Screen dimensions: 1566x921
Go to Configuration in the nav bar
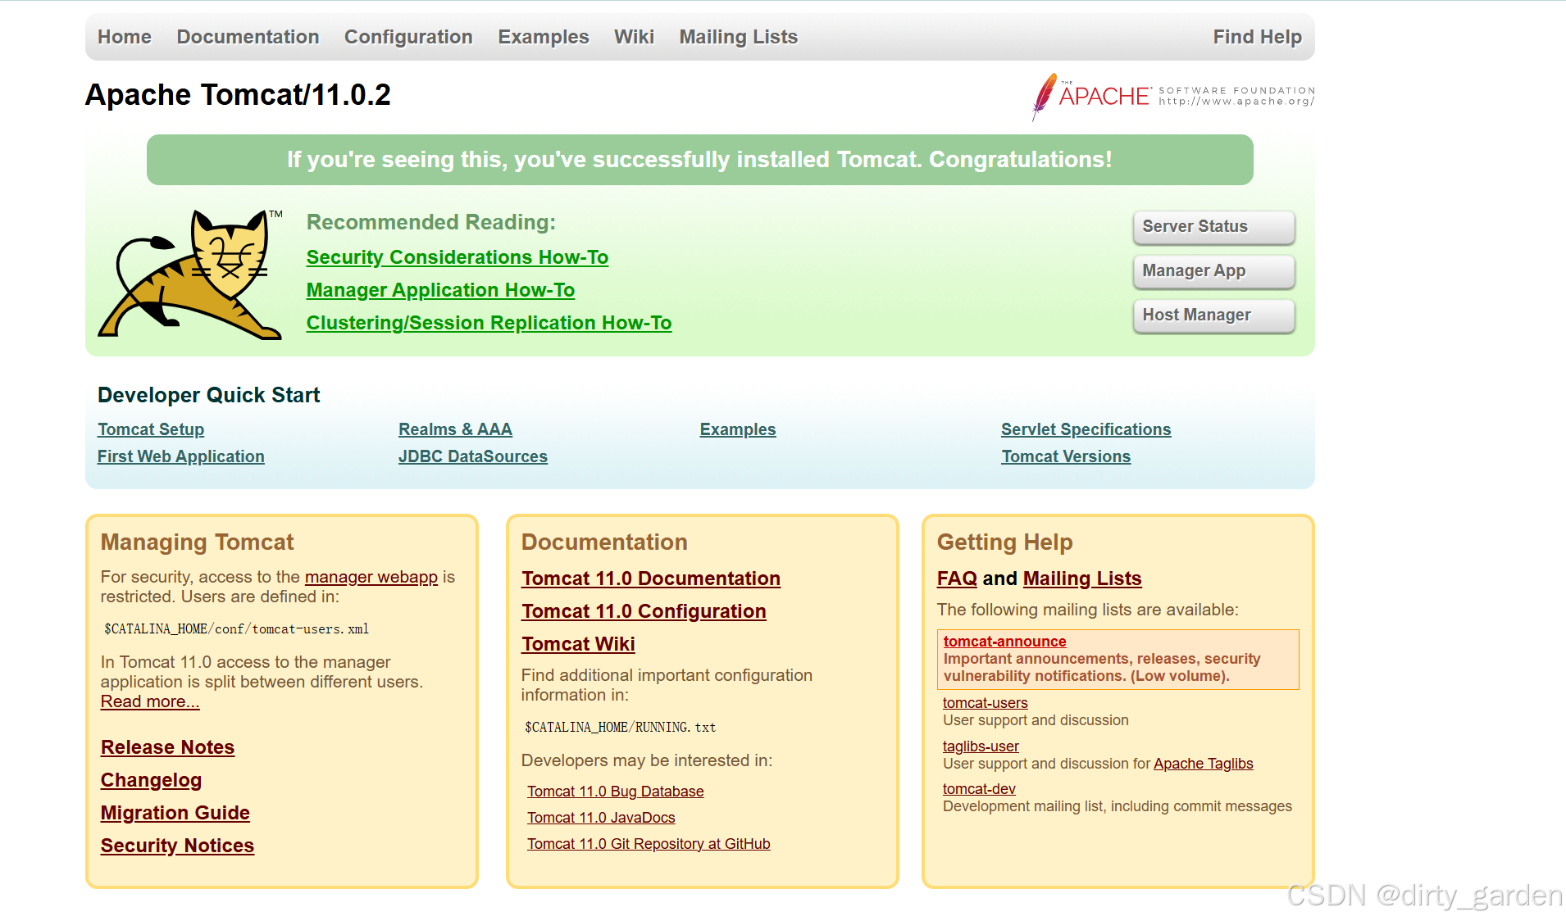(x=408, y=37)
